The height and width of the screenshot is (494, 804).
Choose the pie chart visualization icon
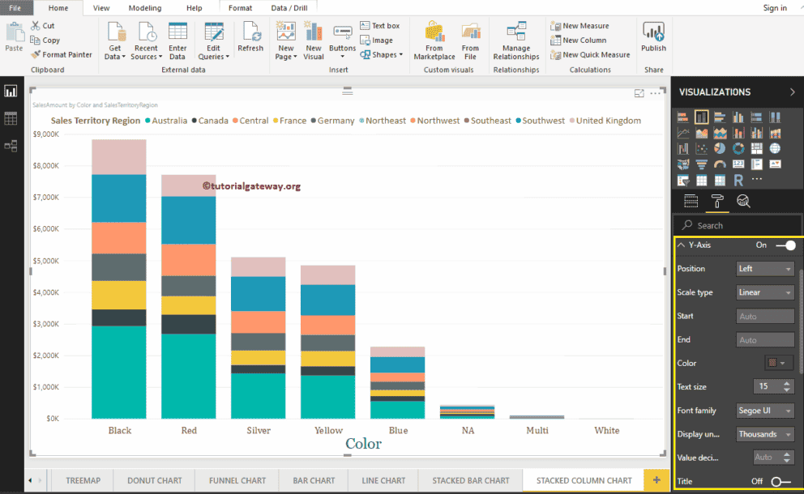[720, 149]
